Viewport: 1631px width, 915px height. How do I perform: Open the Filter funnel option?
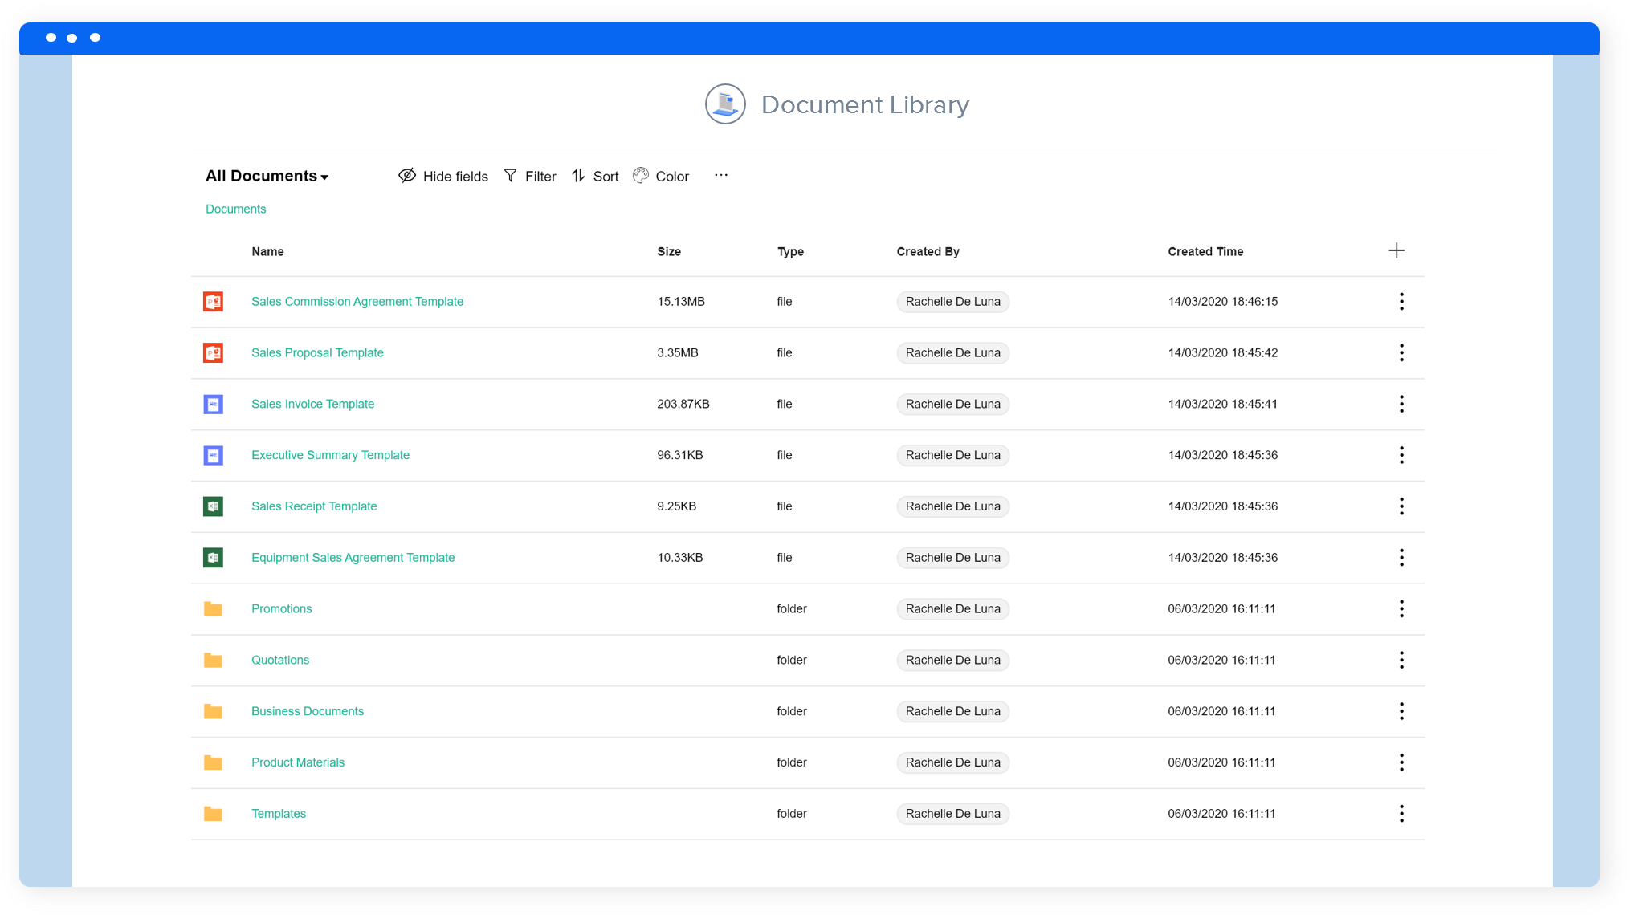[x=529, y=176]
